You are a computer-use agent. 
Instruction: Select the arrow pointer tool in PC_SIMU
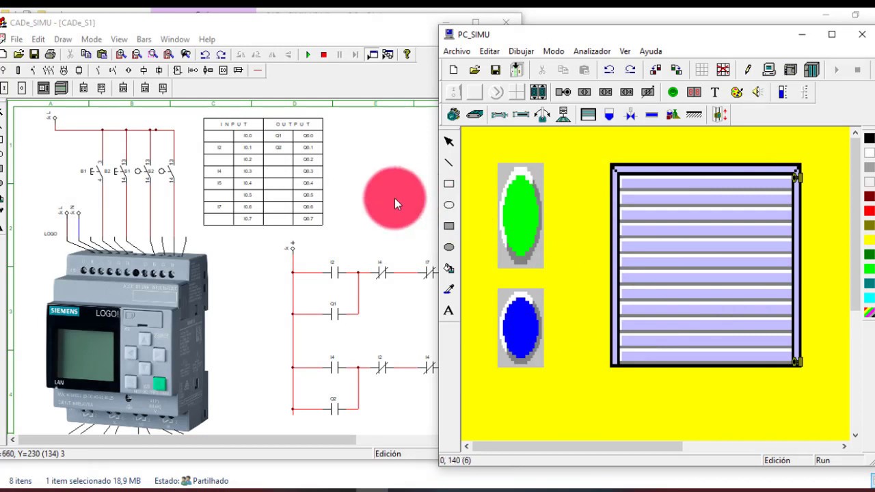coord(448,141)
